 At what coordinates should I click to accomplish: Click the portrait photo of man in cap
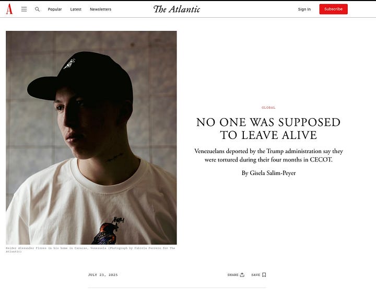point(91,137)
